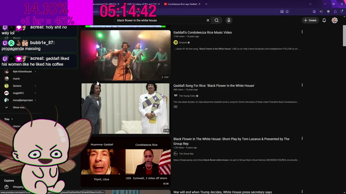Close the Condoleezza Rice says Gadhafi tab
Image resolution: width=346 pixels, height=194 pixels.
[199, 4]
